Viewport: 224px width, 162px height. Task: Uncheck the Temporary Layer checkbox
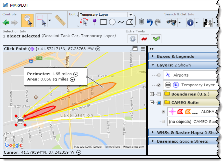(159, 85)
